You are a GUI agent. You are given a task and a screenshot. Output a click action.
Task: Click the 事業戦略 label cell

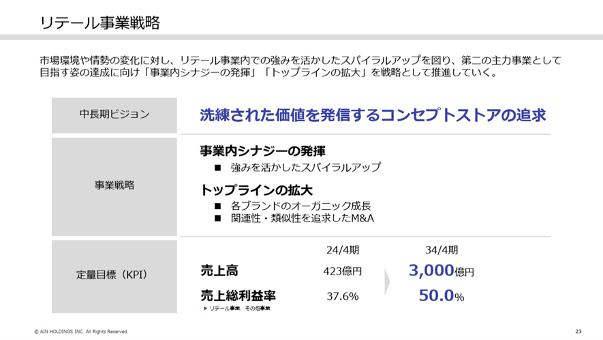pyautogui.click(x=114, y=185)
